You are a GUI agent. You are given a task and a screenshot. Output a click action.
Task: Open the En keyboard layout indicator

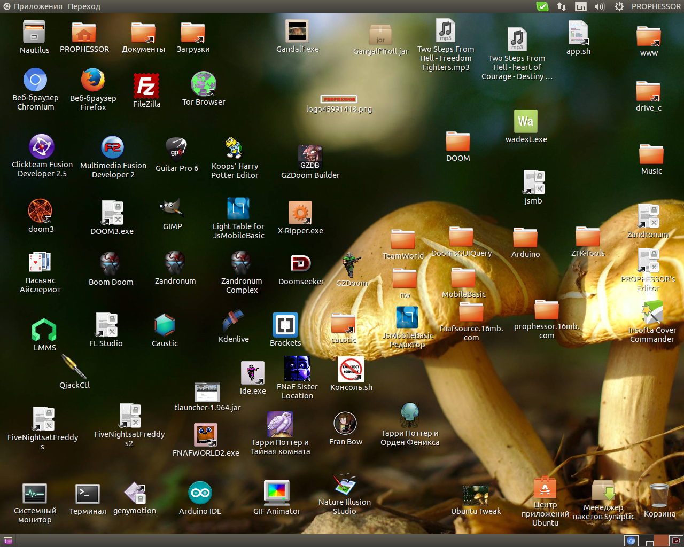580,6
